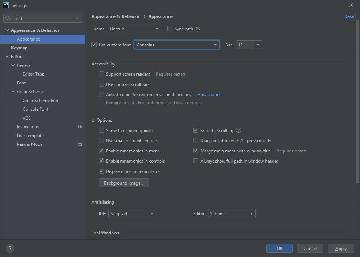This screenshot has height=257, width=360.
Task: Open Console Font settings page
Action: 35,109
